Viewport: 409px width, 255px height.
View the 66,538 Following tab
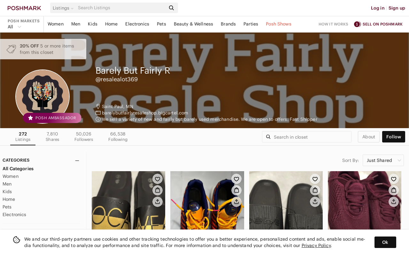(x=118, y=137)
